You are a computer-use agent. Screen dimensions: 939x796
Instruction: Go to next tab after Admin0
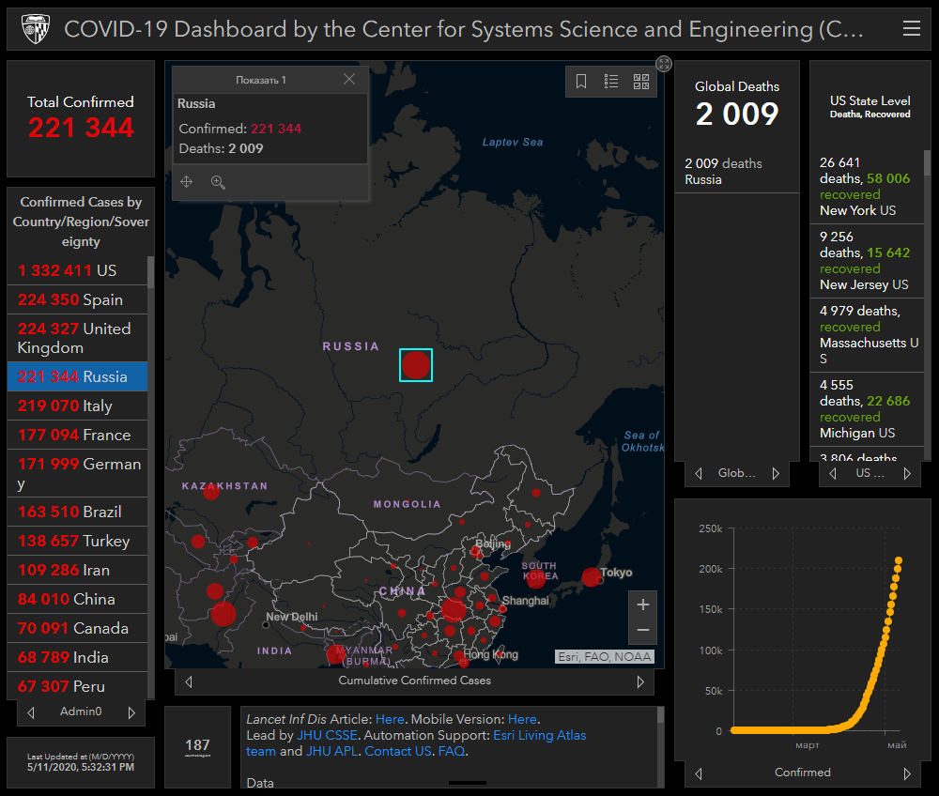coord(131,712)
